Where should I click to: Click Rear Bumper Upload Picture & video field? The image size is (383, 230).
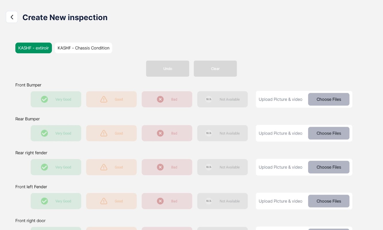280,133
